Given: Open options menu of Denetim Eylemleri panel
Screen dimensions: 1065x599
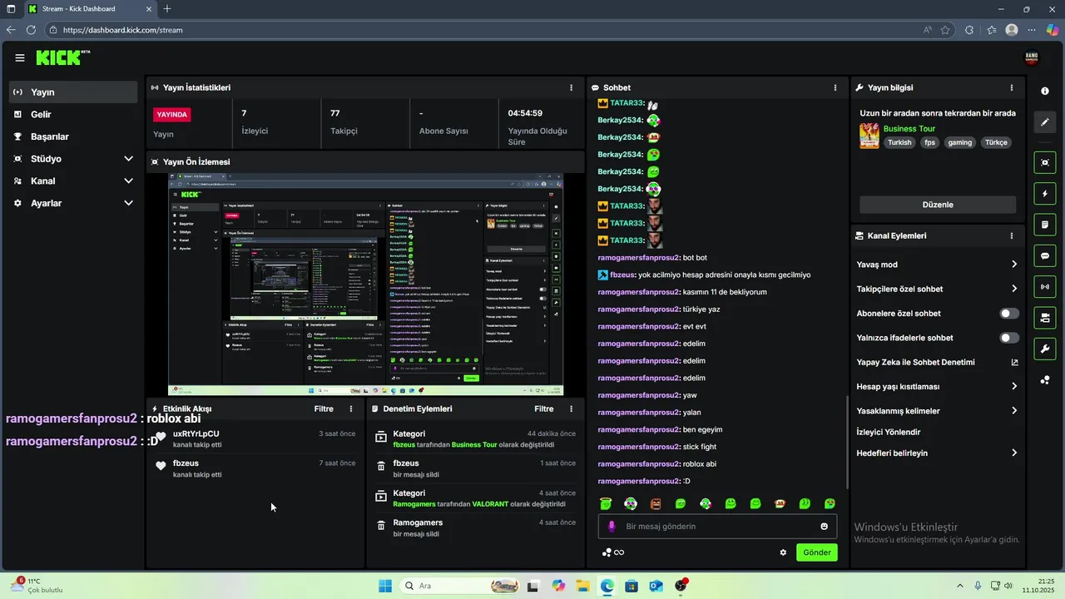Looking at the screenshot, I should click(x=571, y=408).
